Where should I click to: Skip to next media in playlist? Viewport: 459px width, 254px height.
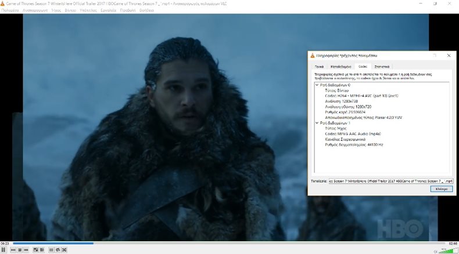pyautogui.click(x=26, y=250)
